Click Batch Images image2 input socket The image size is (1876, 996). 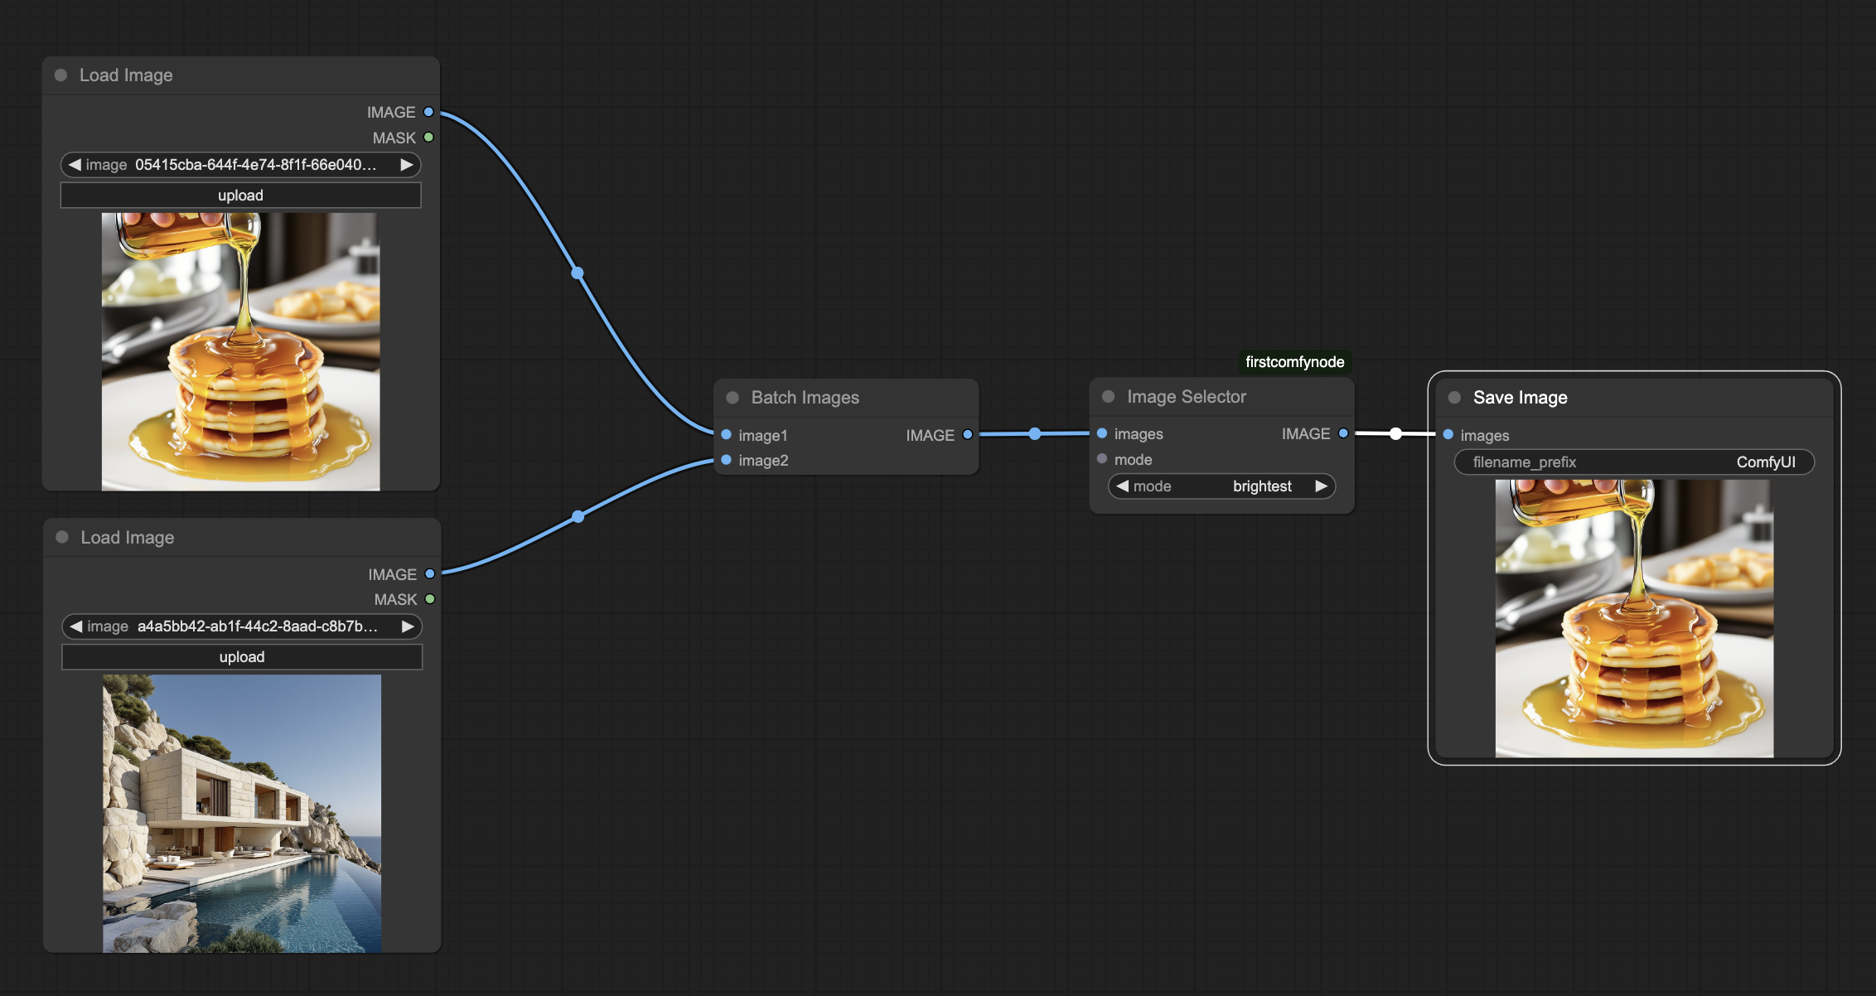click(x=727, y=460)
